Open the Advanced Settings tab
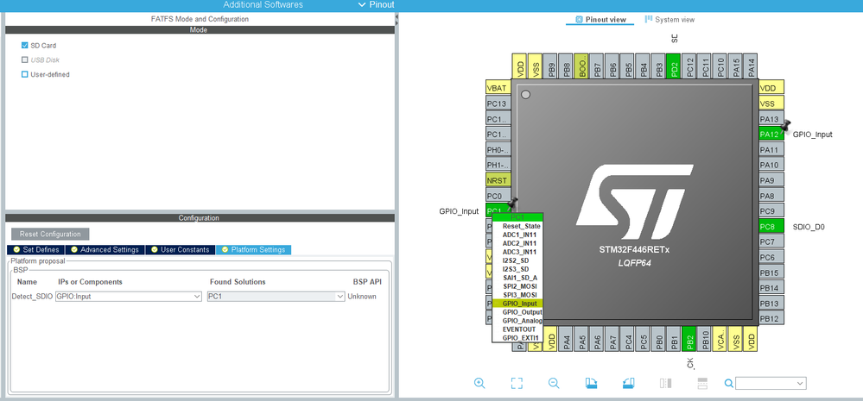The width and height of the screenshot is (863, 401). coord(105,250)
